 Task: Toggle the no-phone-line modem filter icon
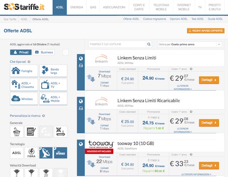click(x=61, y=132)
